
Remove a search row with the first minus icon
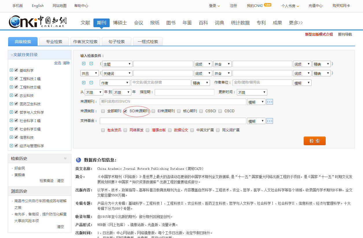pyautogui.click(x=91, y=64)
